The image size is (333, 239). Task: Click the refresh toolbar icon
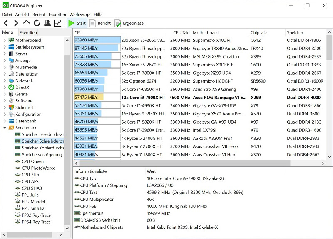coord(37,23)
